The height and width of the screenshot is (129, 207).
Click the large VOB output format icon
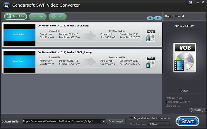tap(185, 57)
